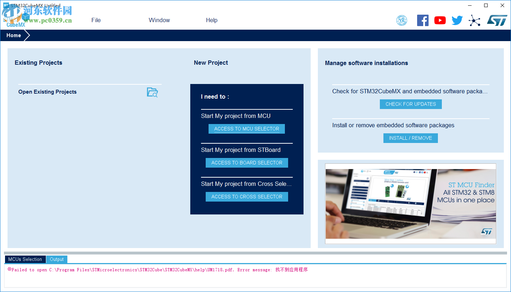Click the 'New Project' heading
This screenshot has width=511, height=292.
point(211,63)
